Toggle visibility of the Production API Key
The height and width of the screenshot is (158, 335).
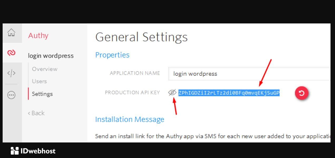pyautogui.click(x=172, y=93)
